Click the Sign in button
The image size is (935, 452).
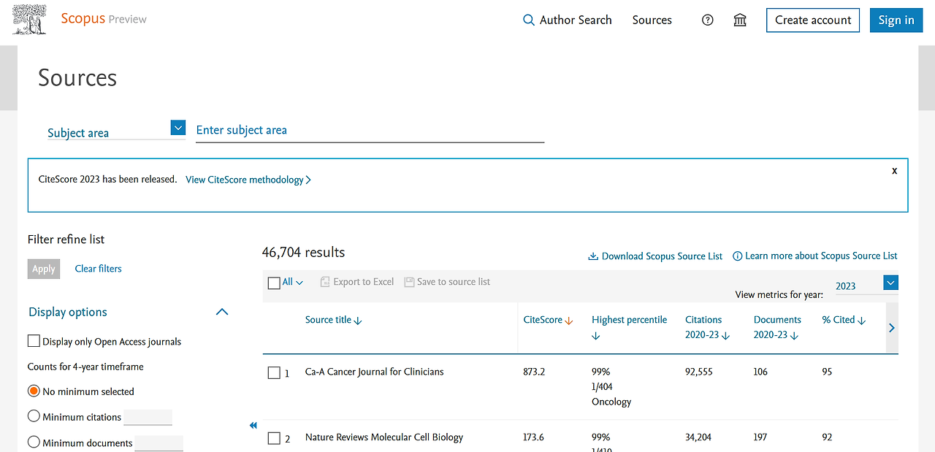pyautogui.click(x=896, y=20)
